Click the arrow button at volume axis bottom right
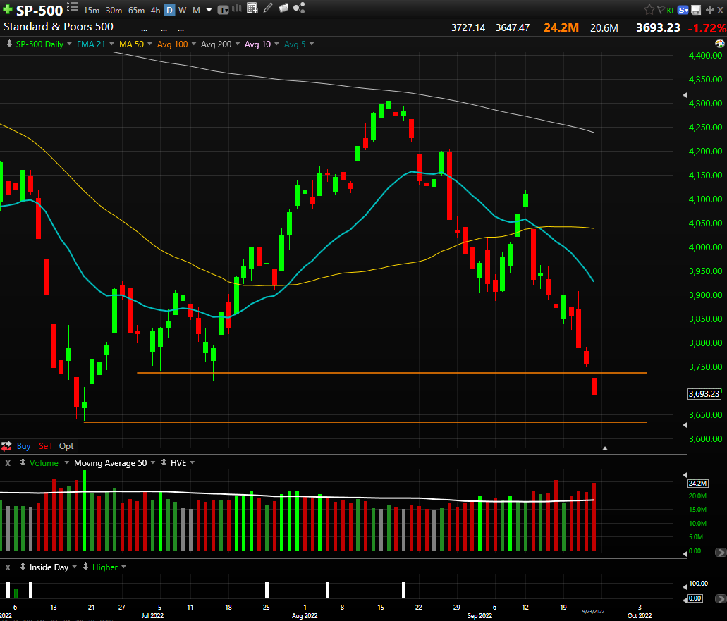 point(721,552)
